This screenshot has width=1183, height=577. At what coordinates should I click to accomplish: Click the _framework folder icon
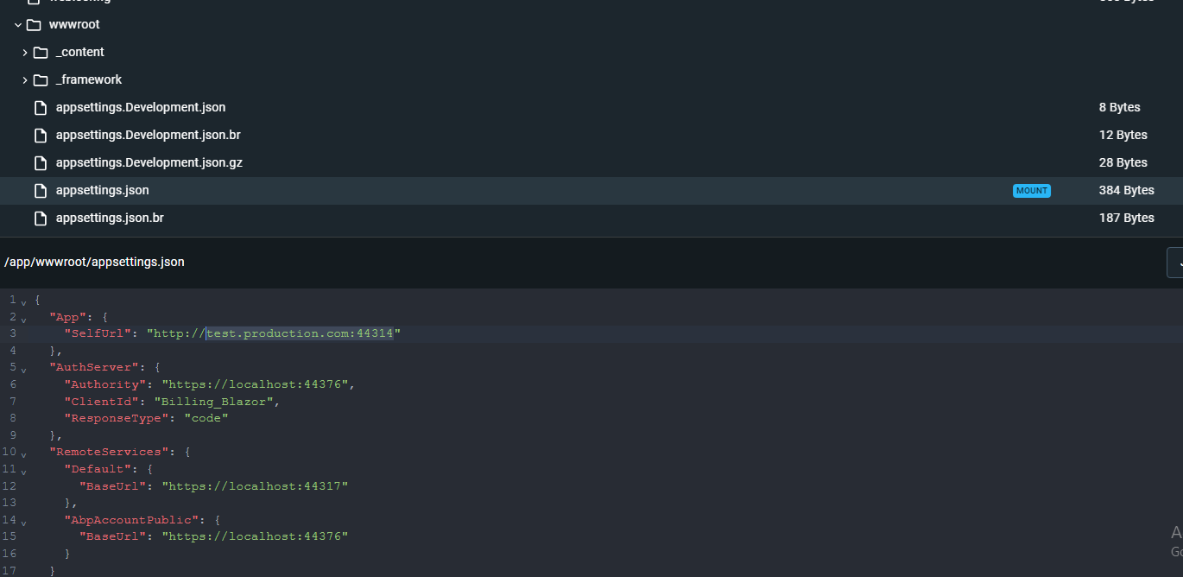coord(41,79)
